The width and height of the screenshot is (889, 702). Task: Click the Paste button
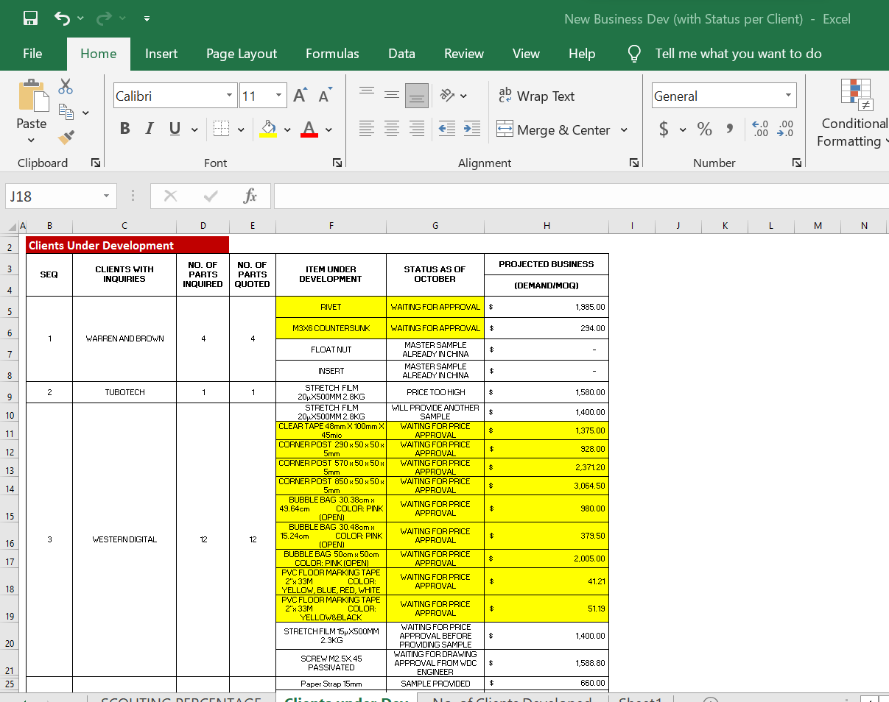[32, 103]
